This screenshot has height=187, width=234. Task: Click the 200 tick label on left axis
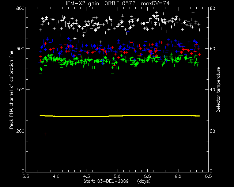pos(20,131)
